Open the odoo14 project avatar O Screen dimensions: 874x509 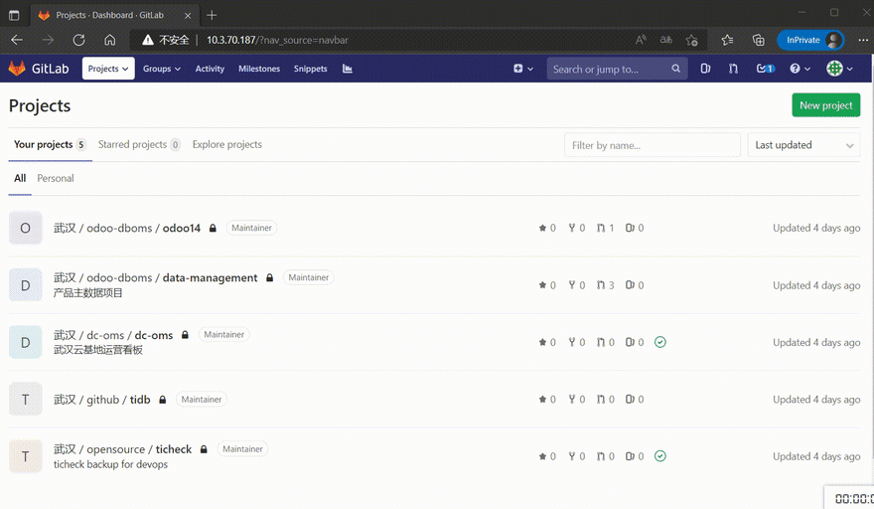[x=25, y=228]
